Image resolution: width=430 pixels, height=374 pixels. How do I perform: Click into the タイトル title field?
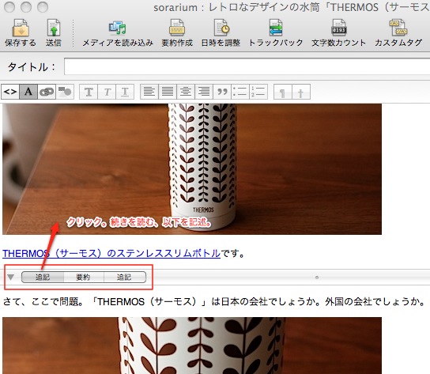coord(247,66)
